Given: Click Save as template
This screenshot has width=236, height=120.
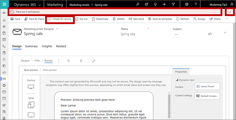Looking at the screenshot, I should 160,19.
